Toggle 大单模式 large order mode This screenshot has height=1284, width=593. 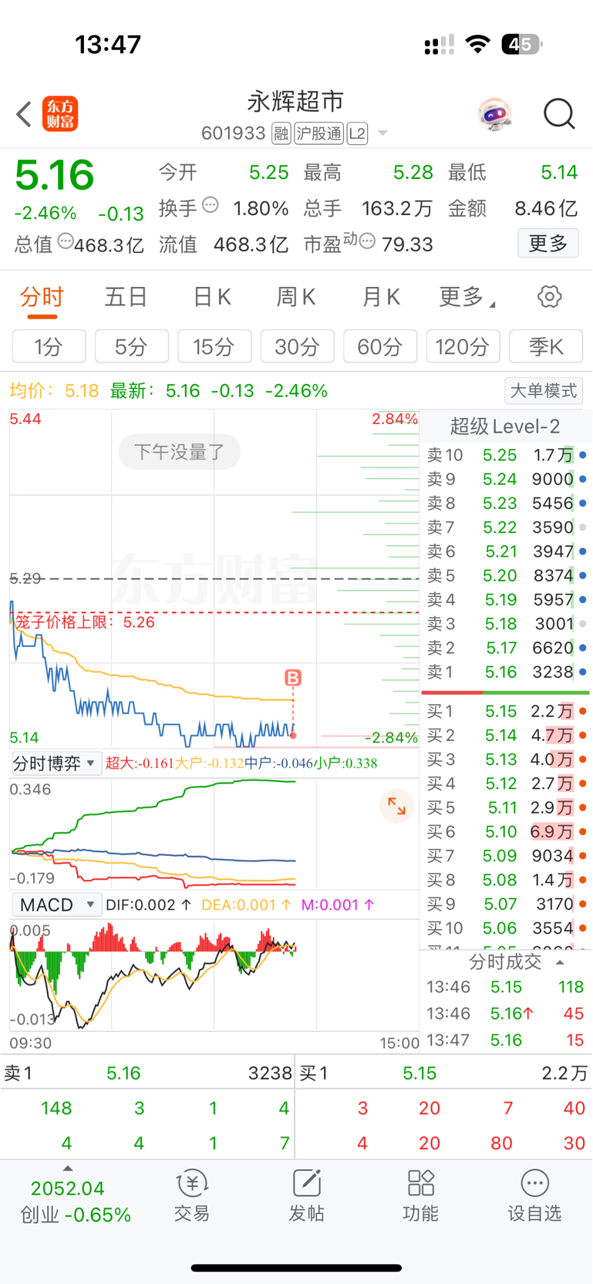pos(544,391)
